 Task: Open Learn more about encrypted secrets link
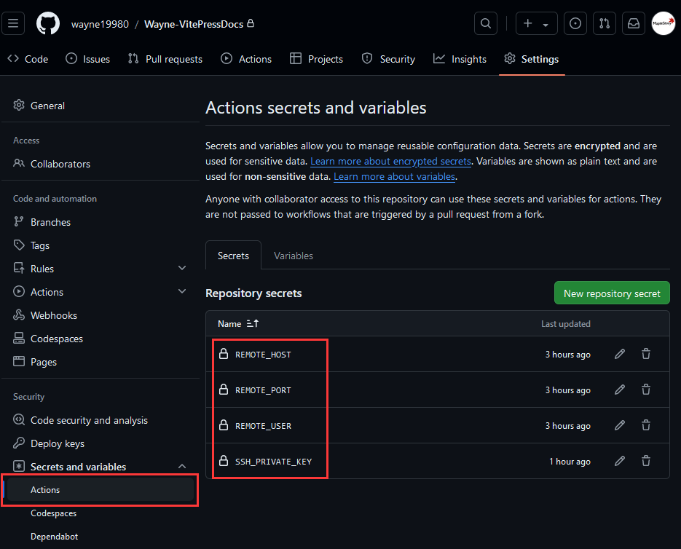(390, 161)
